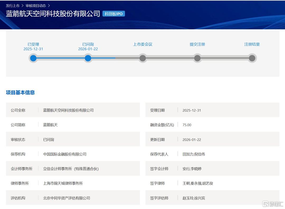Click the 上海市锦天城律师事务所 law firm entry

click(x=63, y=183)
